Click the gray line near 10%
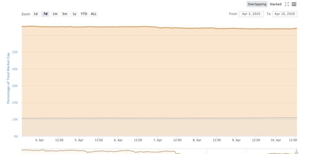The height and width of the screenshot is (154, 319). (x=118, y=118)
